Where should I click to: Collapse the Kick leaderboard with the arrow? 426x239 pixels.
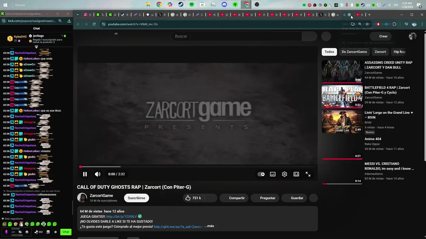(36, 47)
